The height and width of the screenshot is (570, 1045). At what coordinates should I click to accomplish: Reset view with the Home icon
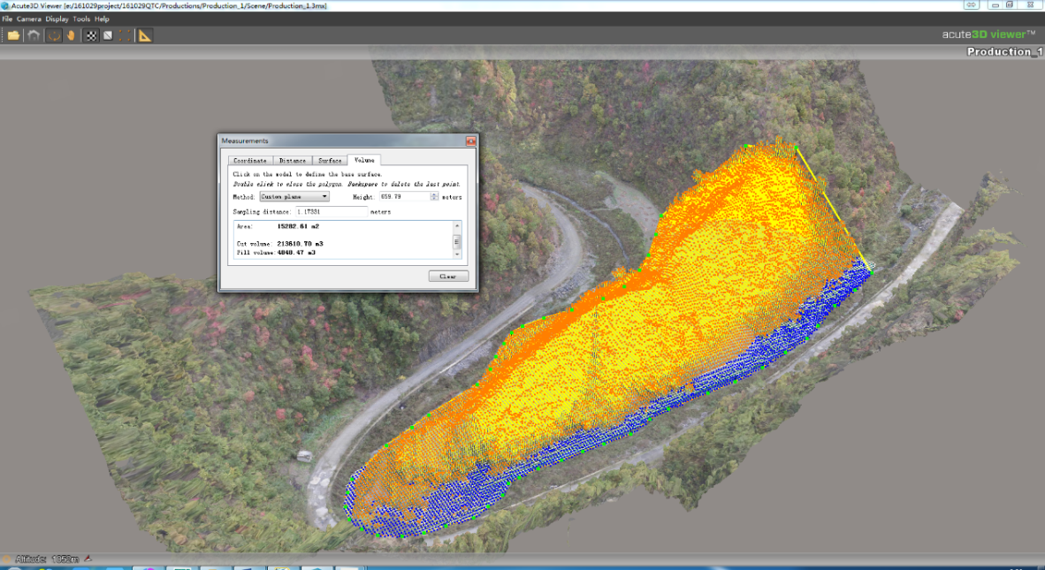(34, 35)
